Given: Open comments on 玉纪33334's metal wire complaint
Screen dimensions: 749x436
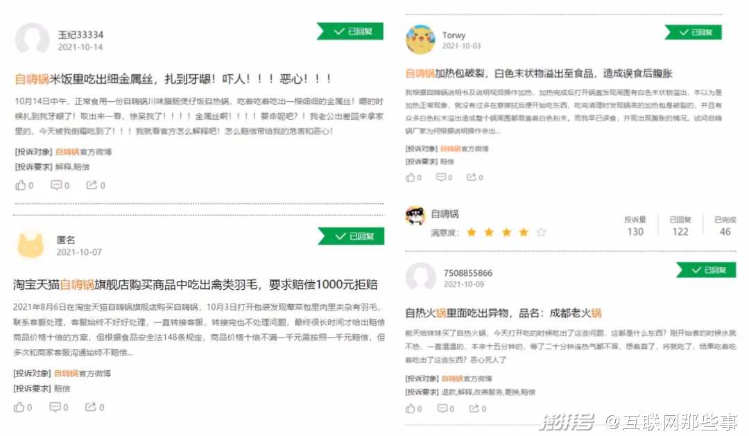Looking at the screenshot, I should point(56,185).
